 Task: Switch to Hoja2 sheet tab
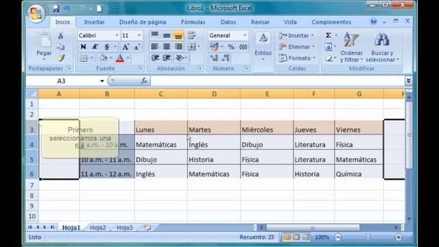97,227
